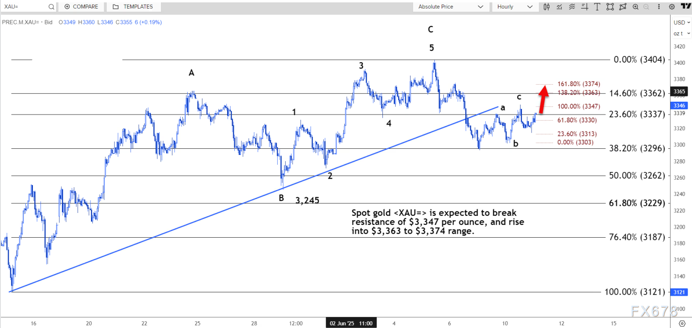Expand the Absolute Price dropdown
Image resolution: width=692 pixels, height=328 pixels.
click(x=450, y=7)
